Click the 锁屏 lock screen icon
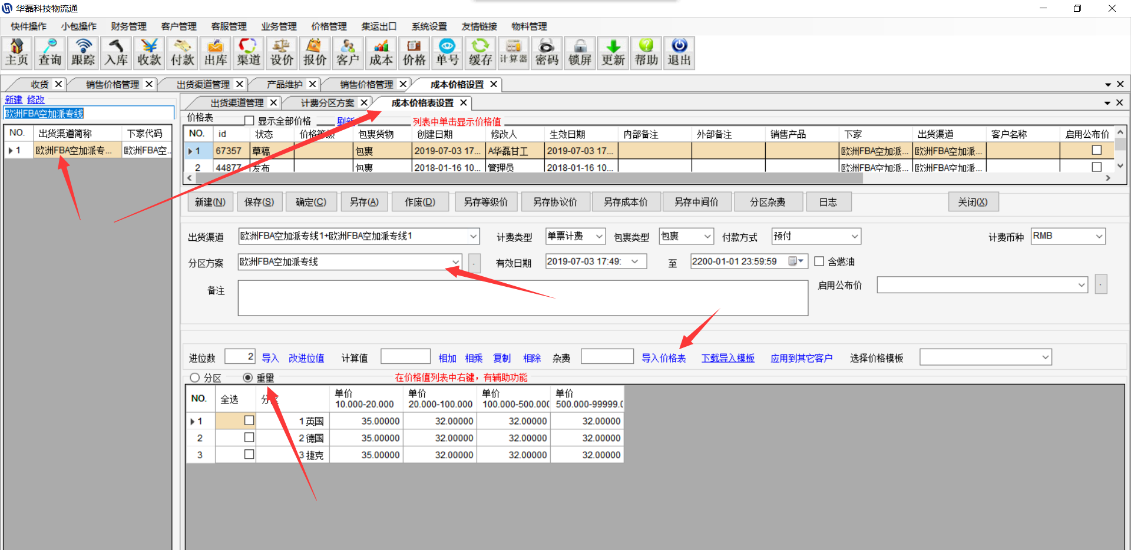 tap(580, 53)
